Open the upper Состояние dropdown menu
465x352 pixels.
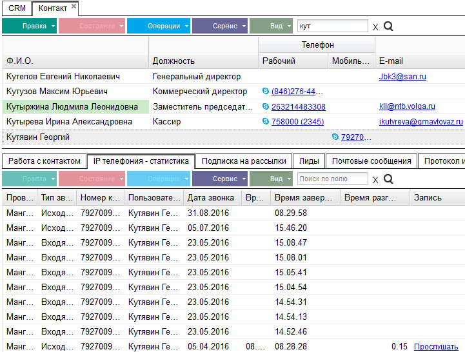92,26
